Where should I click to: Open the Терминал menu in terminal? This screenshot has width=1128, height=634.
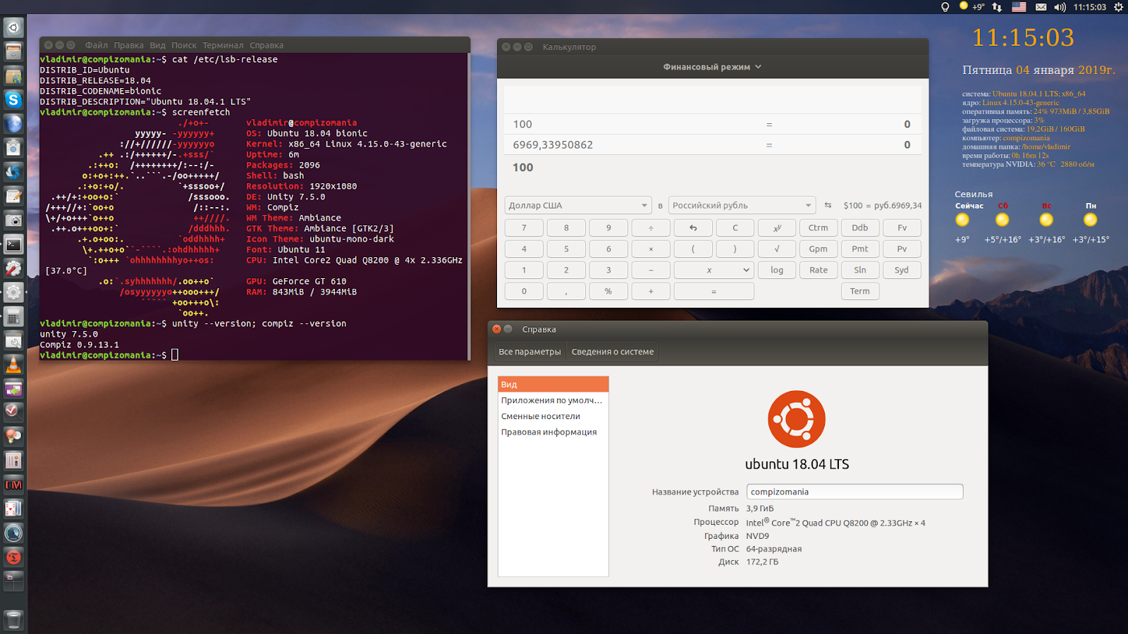(x=223, y=45)
